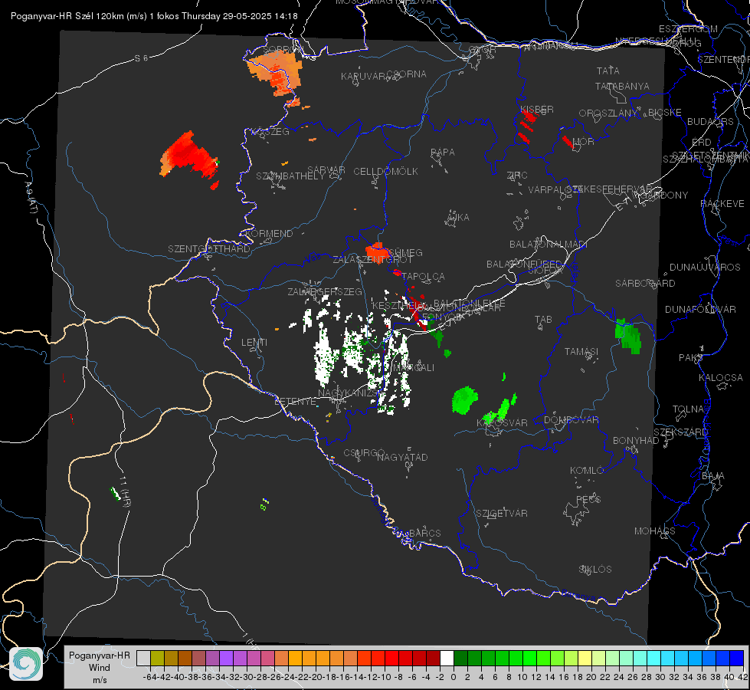Click the KISBER town label

[x=537, y=110]
